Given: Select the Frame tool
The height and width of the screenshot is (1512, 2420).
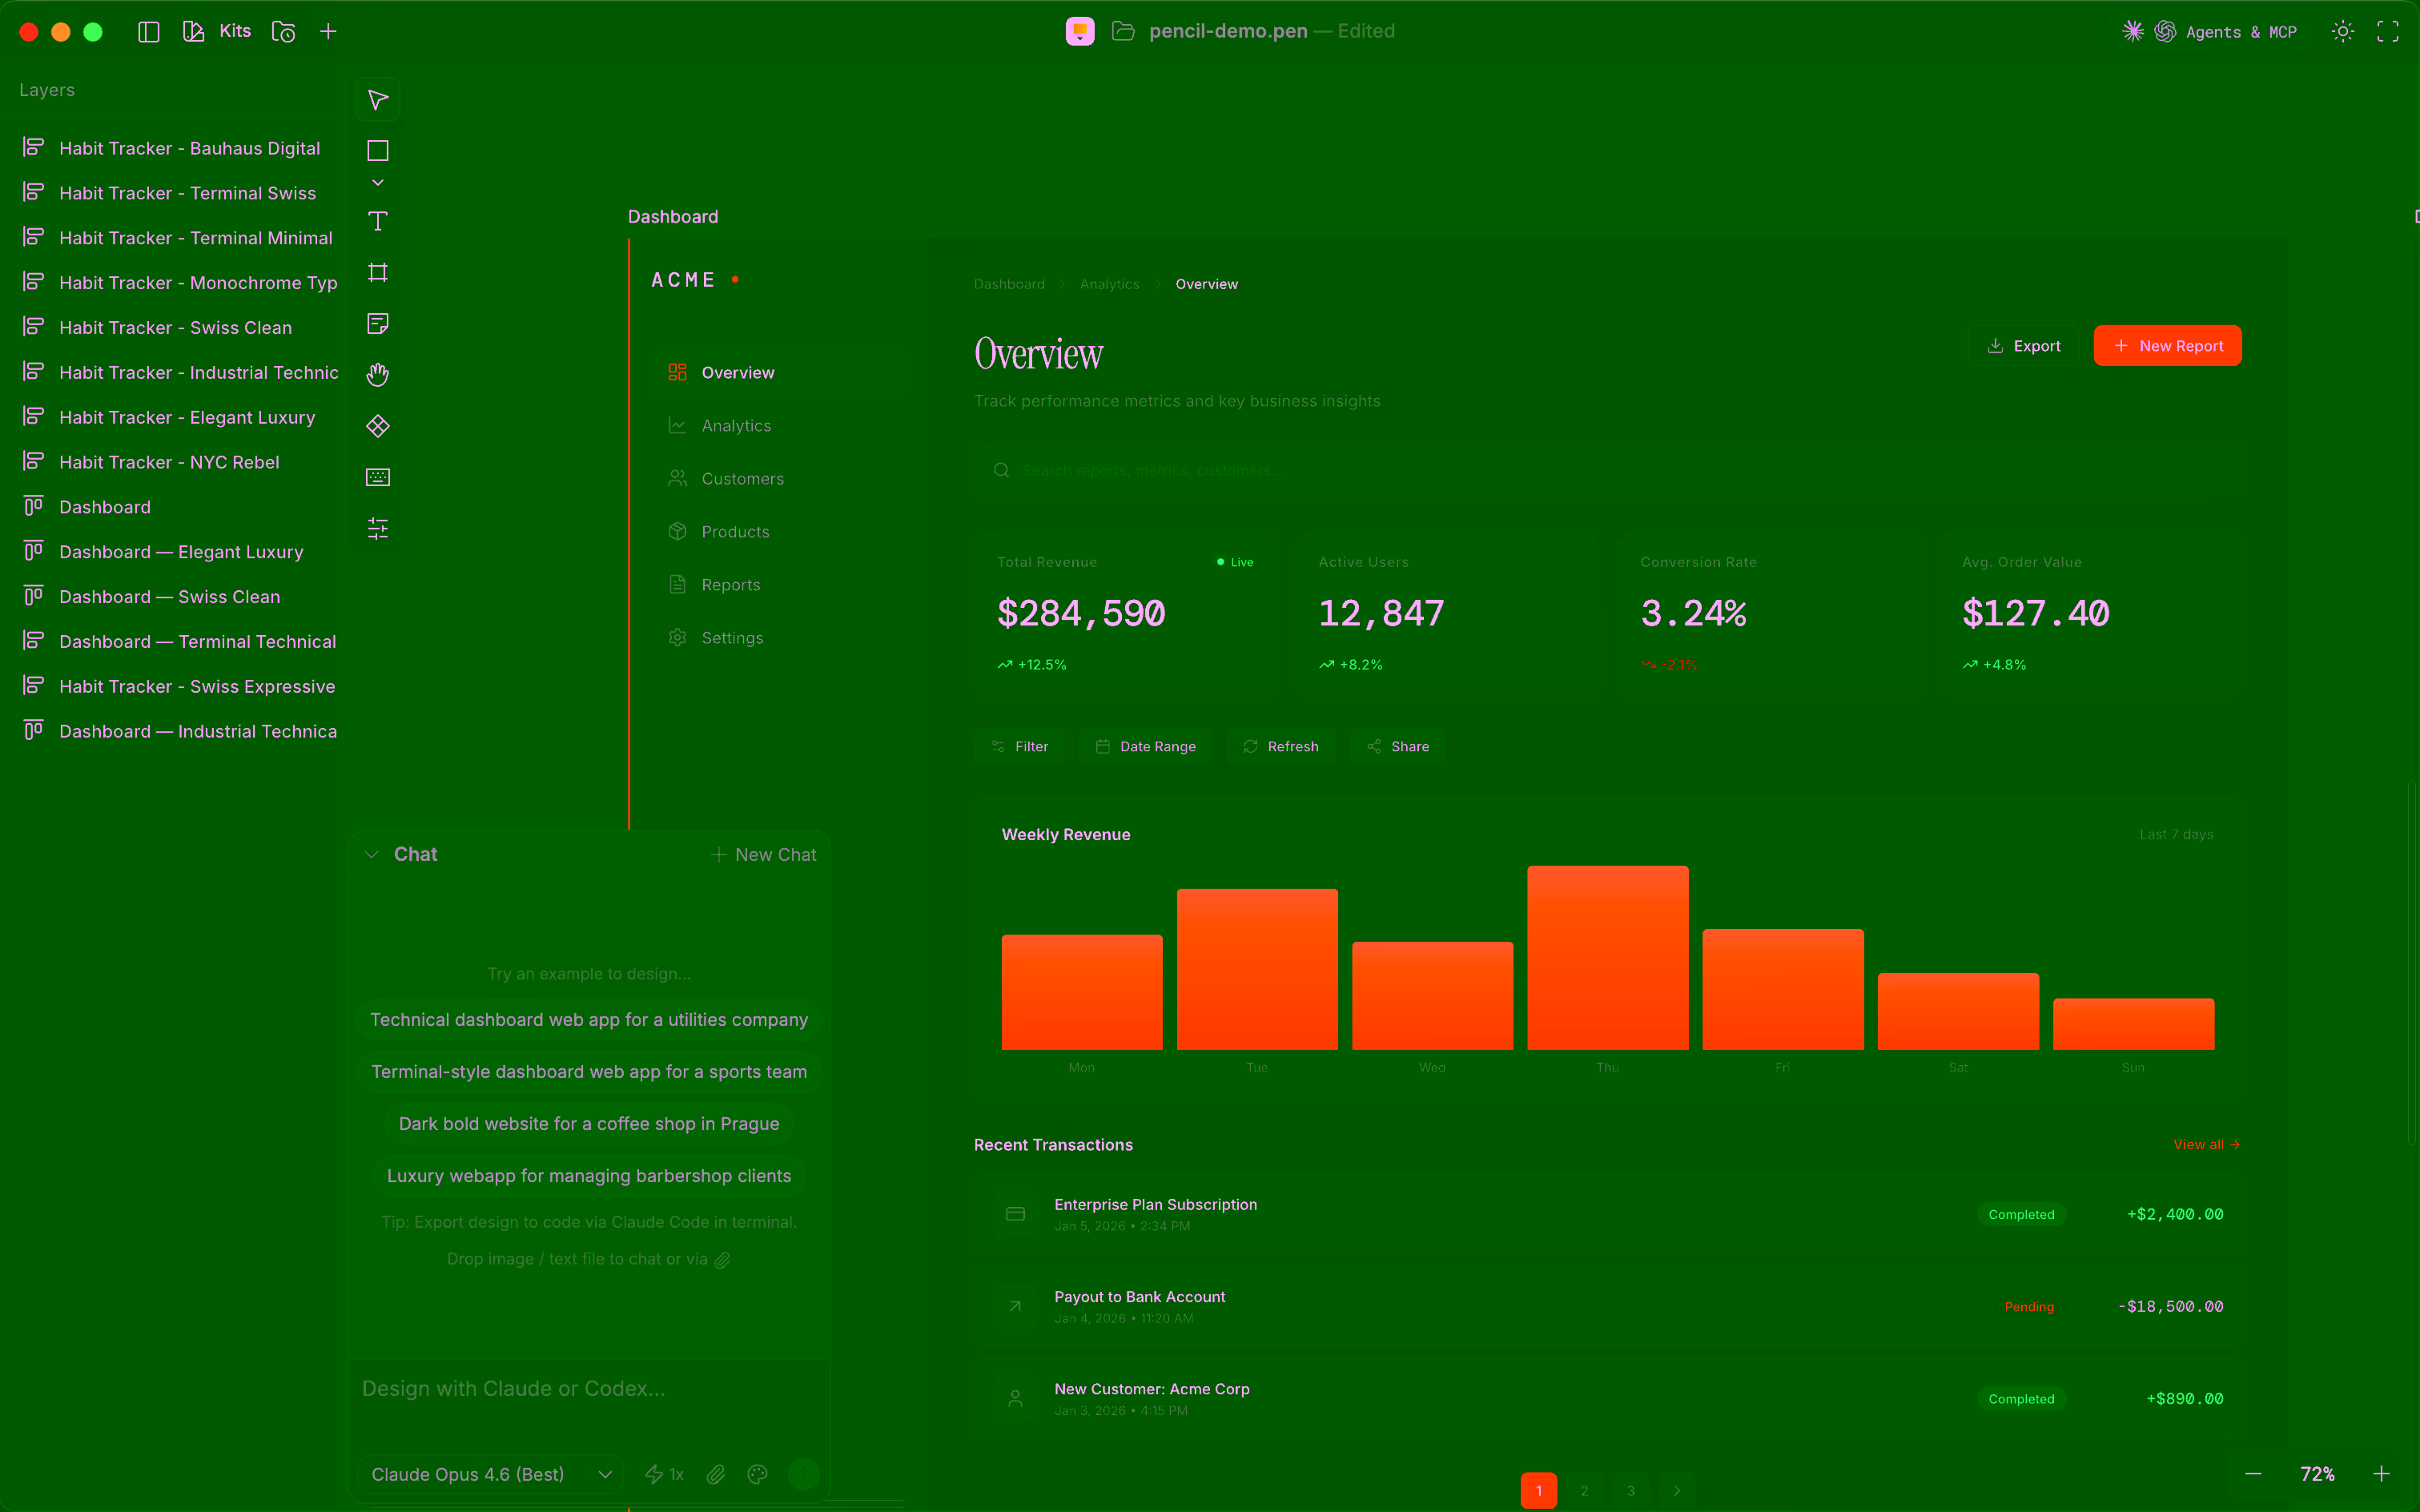Looking at the screenshot, I should 378,273.
